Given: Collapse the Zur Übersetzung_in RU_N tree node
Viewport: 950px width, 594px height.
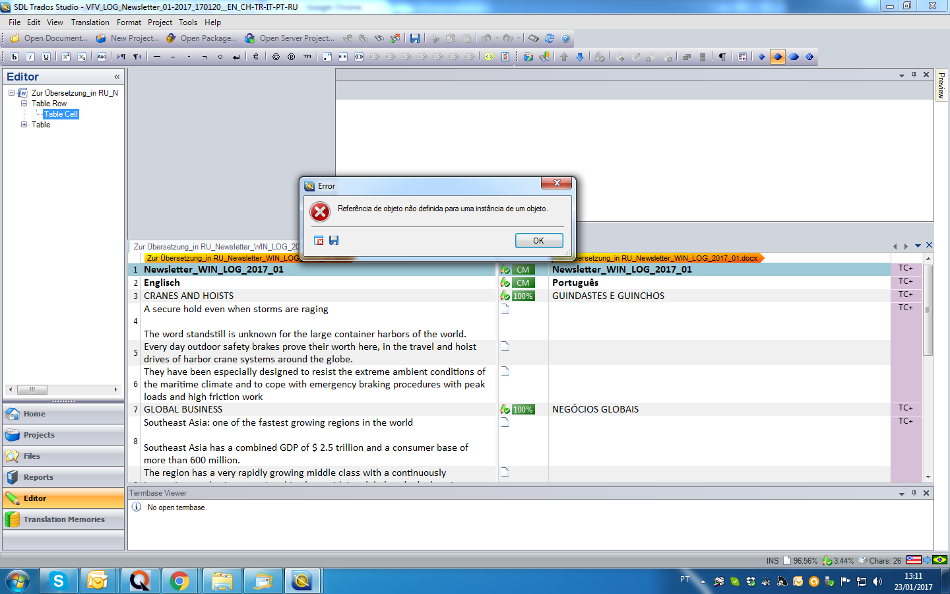Looking at the screenshot, I should coord(11,93).
